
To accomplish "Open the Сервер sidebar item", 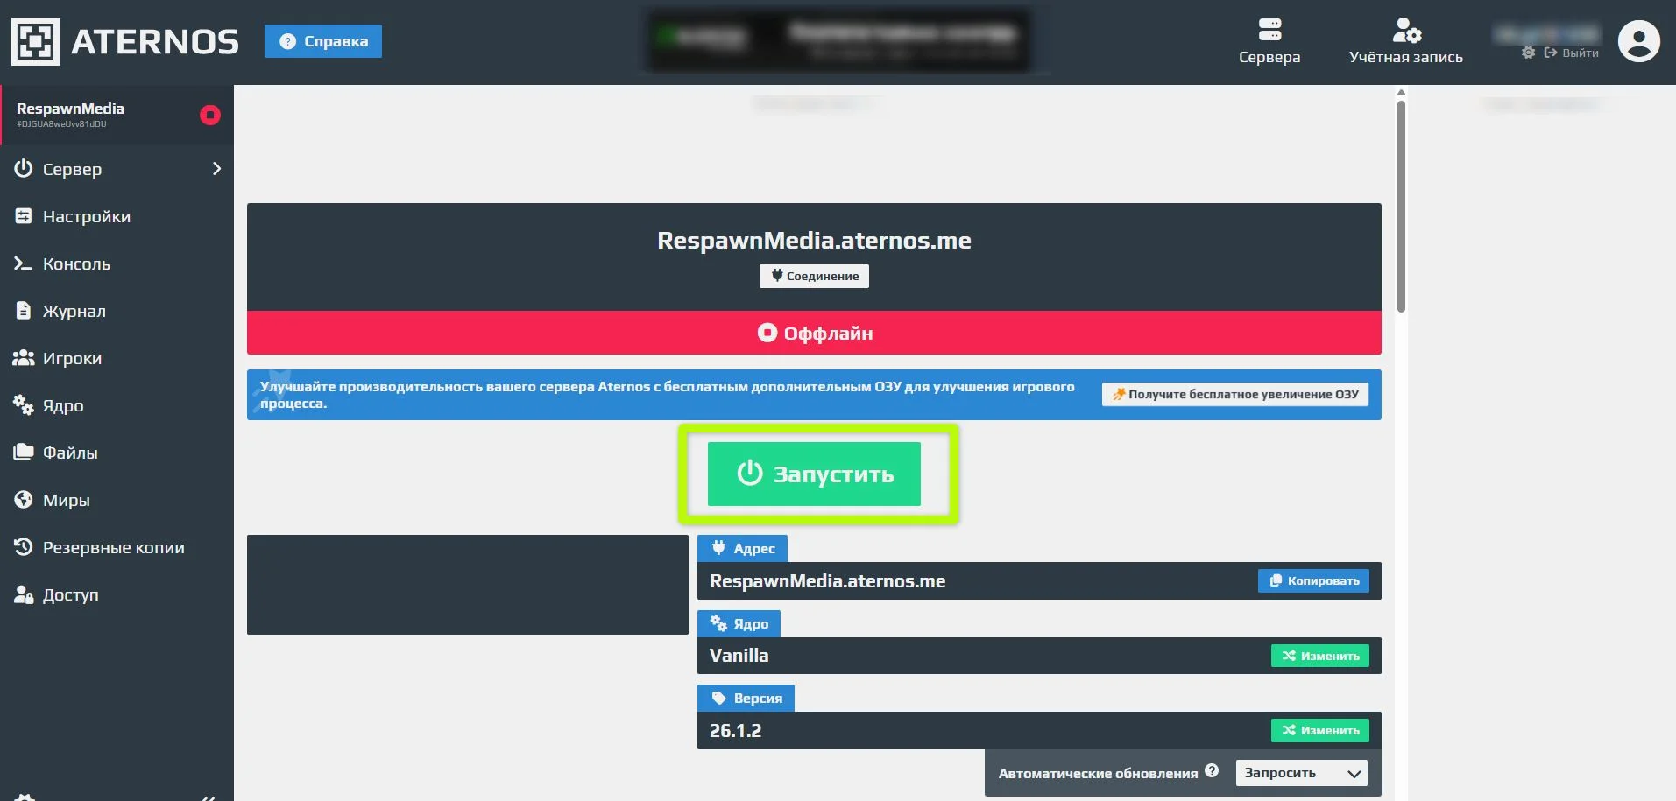I will click(117, 169).
